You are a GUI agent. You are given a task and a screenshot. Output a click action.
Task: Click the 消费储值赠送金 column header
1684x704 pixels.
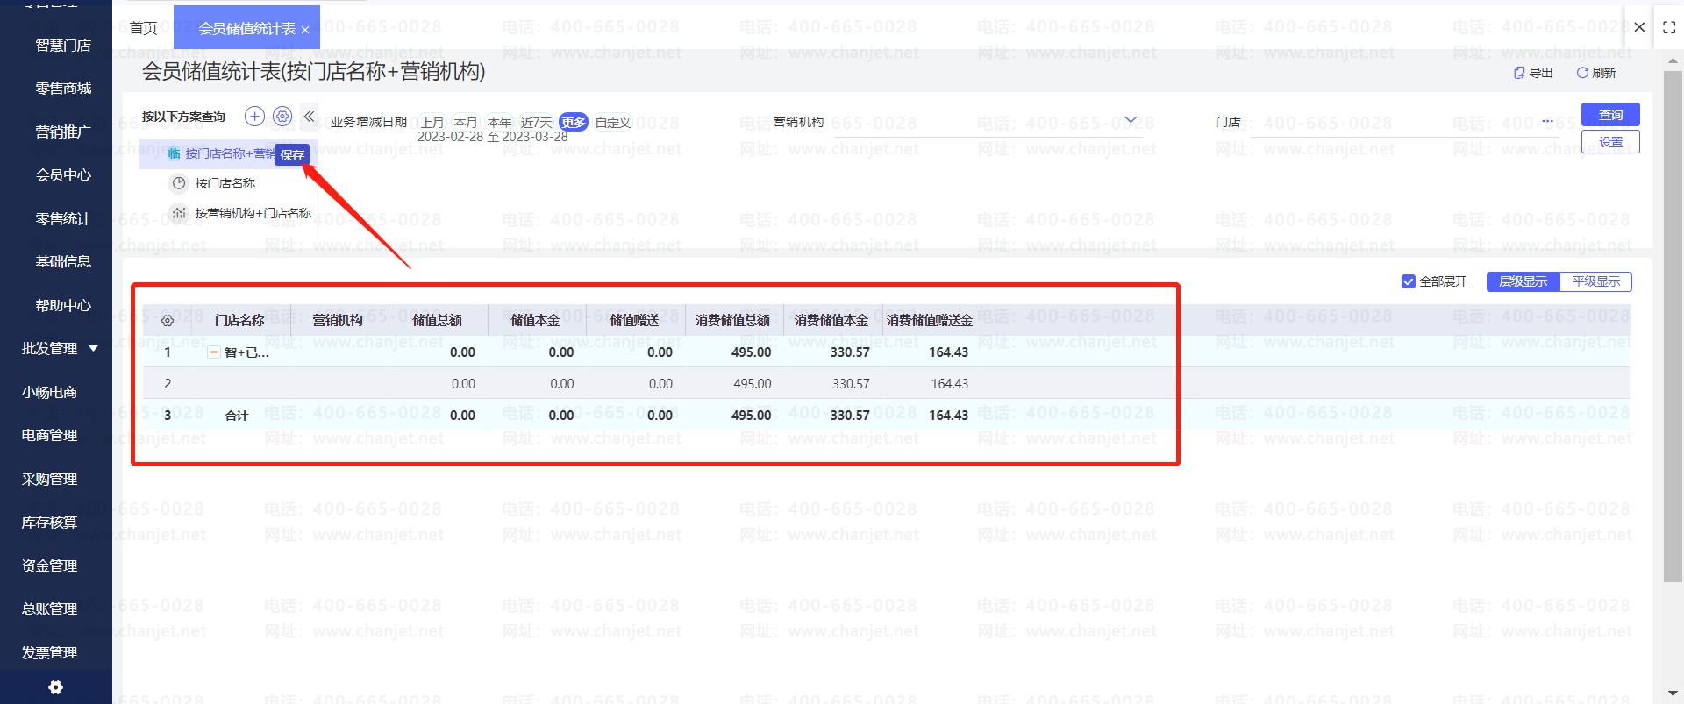(x=930, y=321)
